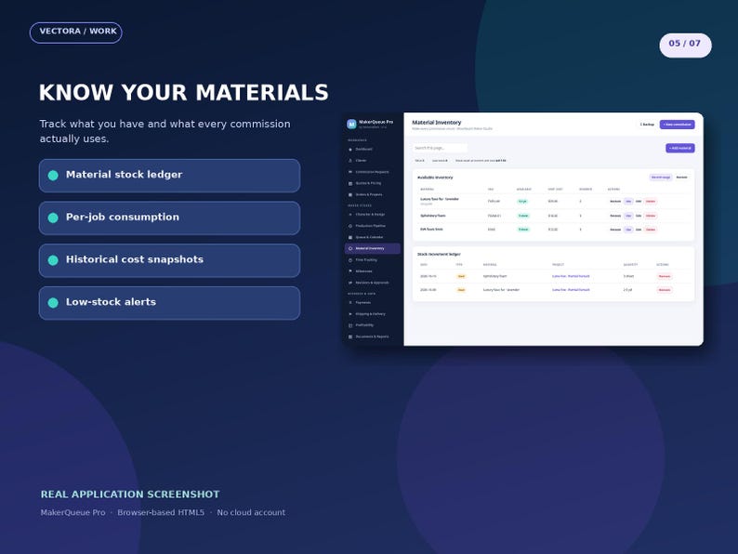Image resolution: width=738 pixels, height=554 pixels.
Task: Click the 05 / 07 slide counter
Action: [x=685, y=46]
